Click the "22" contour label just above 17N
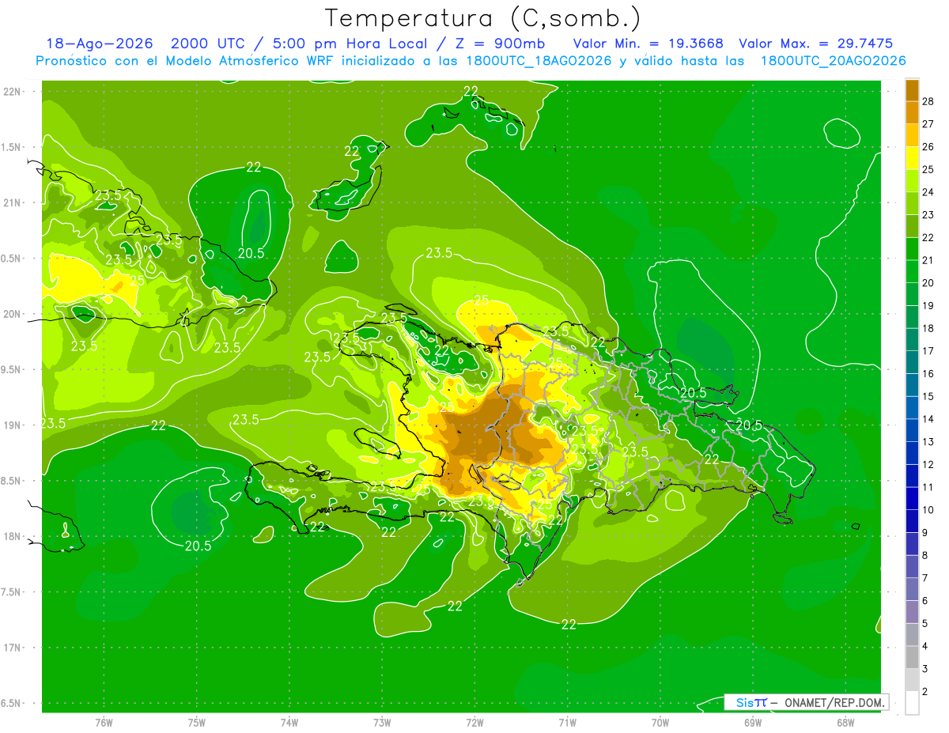949x733 pixels. (569, 624)
